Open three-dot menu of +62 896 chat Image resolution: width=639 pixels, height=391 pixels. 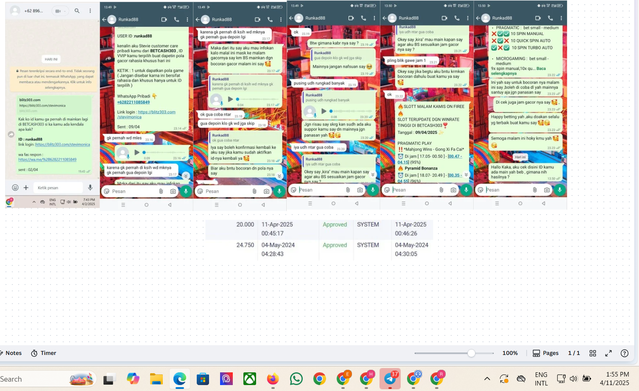point(90,11)
